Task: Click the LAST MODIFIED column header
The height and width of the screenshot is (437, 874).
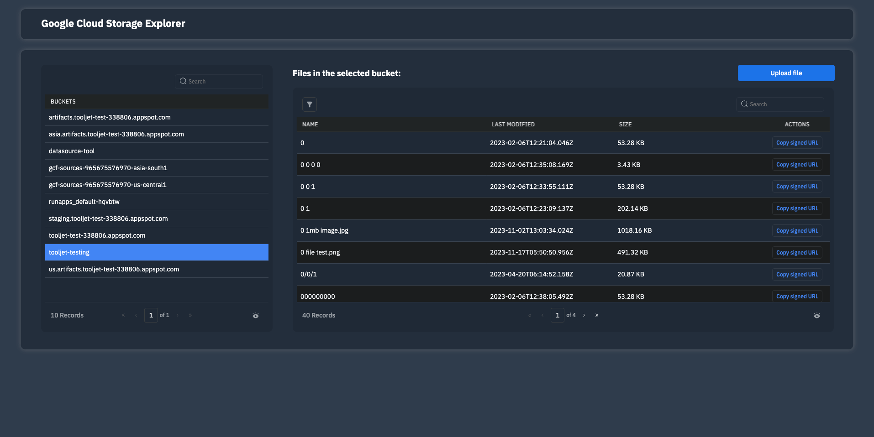Action: 513,125
